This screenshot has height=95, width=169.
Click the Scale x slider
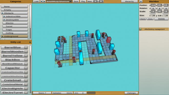(x=153, y=14)
